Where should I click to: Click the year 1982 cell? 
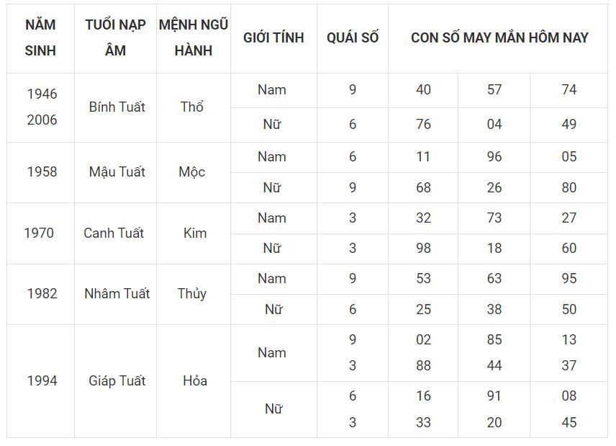pyautogui.click(x=42, y=294)
